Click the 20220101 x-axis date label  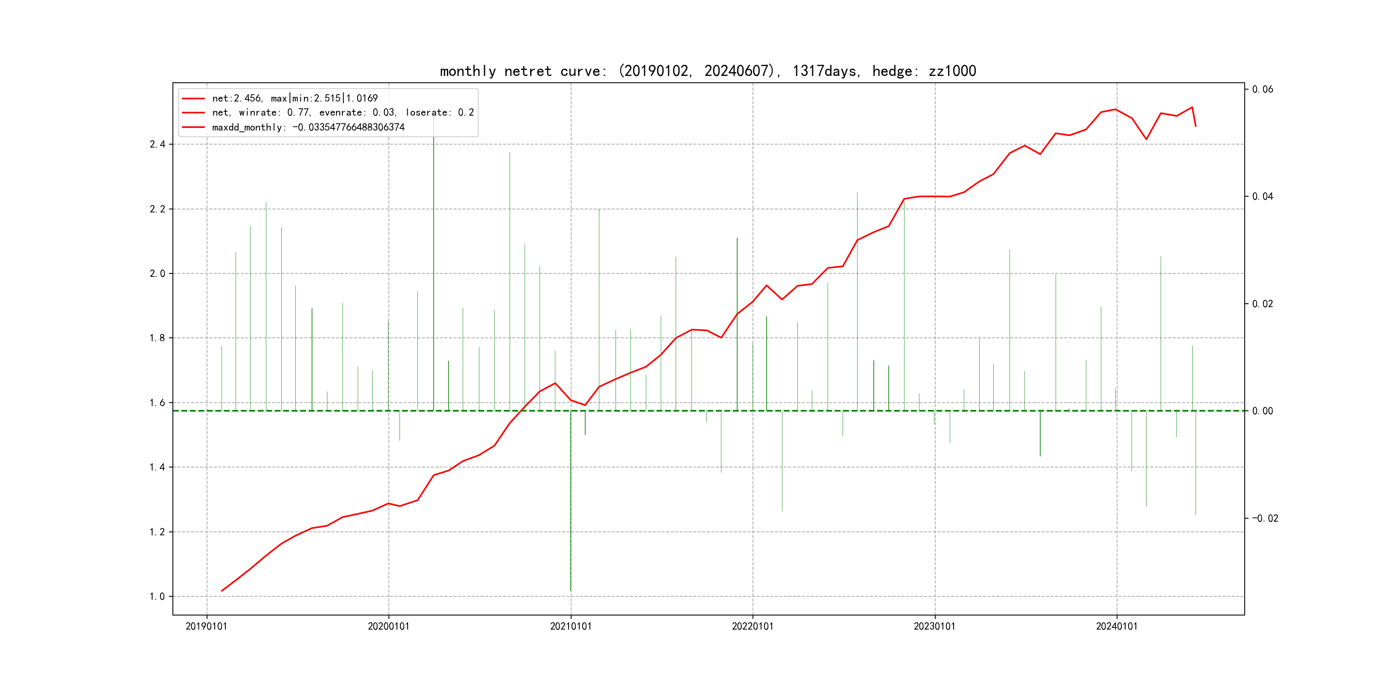(752, 627)
